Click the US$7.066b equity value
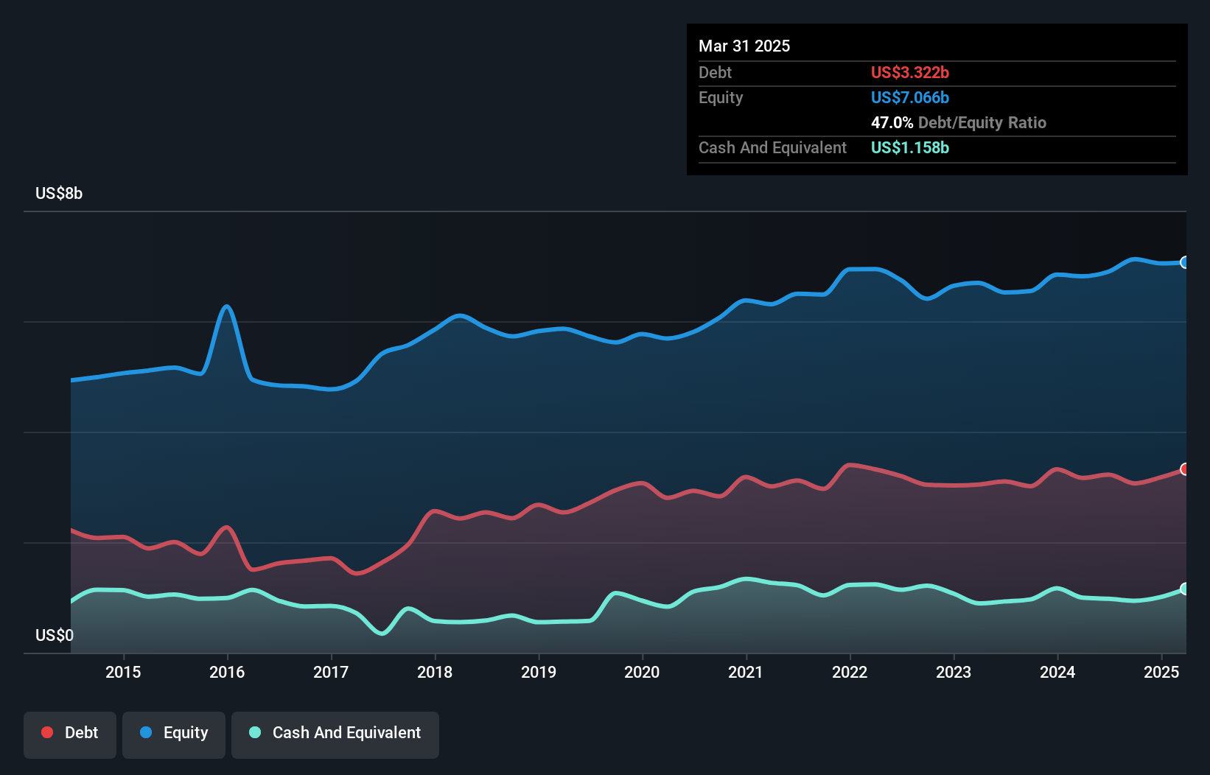Screen dimensions: 1210x775 910,97
